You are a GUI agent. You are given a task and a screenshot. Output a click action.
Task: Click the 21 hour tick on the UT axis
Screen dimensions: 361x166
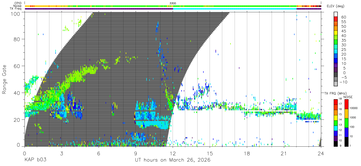click(x=284, y=153)
